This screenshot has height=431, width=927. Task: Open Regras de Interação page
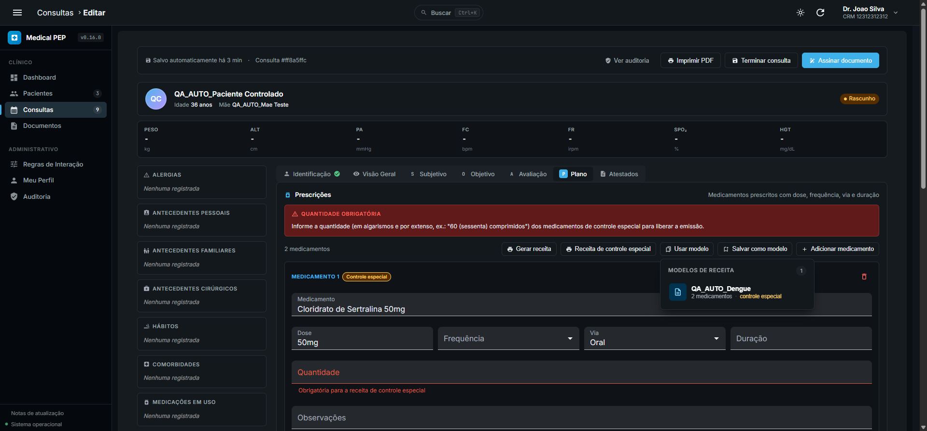coord(56,164)
